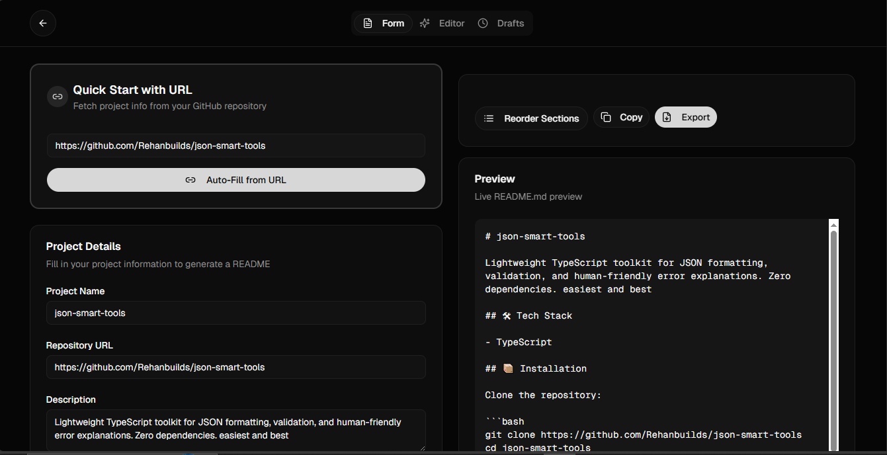The width and height of the screenshot is (887, 455).
Task: Click the Auto-Fill from URL button
Action: coord(236,179)
